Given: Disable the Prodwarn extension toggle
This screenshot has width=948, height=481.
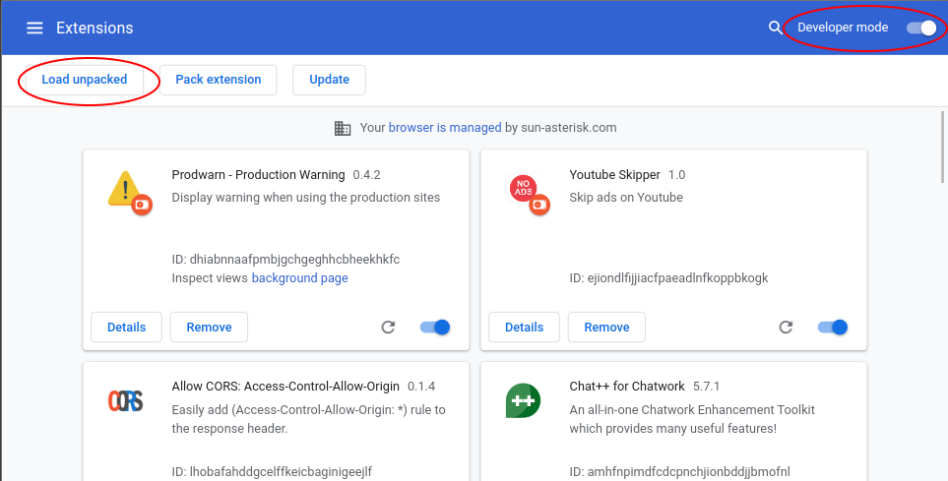Looking at the screenshot, I should pyautogui.click(x=434, y=328).
